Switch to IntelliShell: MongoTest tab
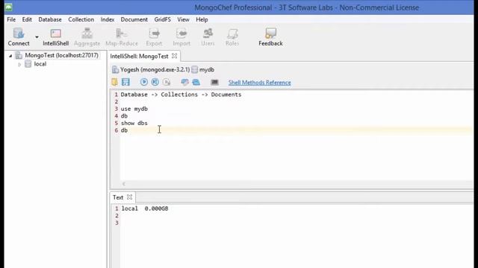 pyautogui.click(x=139, y=57)
